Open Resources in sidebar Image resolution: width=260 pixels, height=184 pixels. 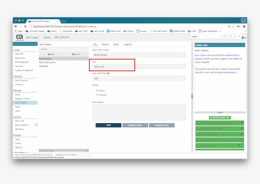20,58
